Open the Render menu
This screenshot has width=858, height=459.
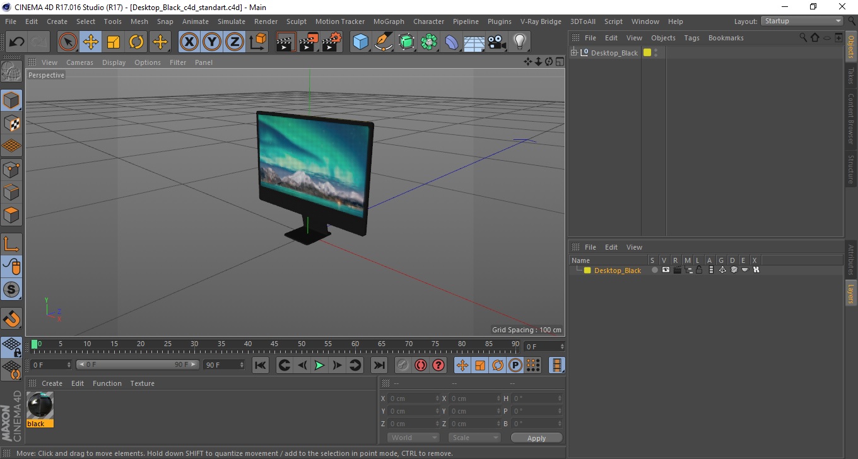tap(266, 21)
